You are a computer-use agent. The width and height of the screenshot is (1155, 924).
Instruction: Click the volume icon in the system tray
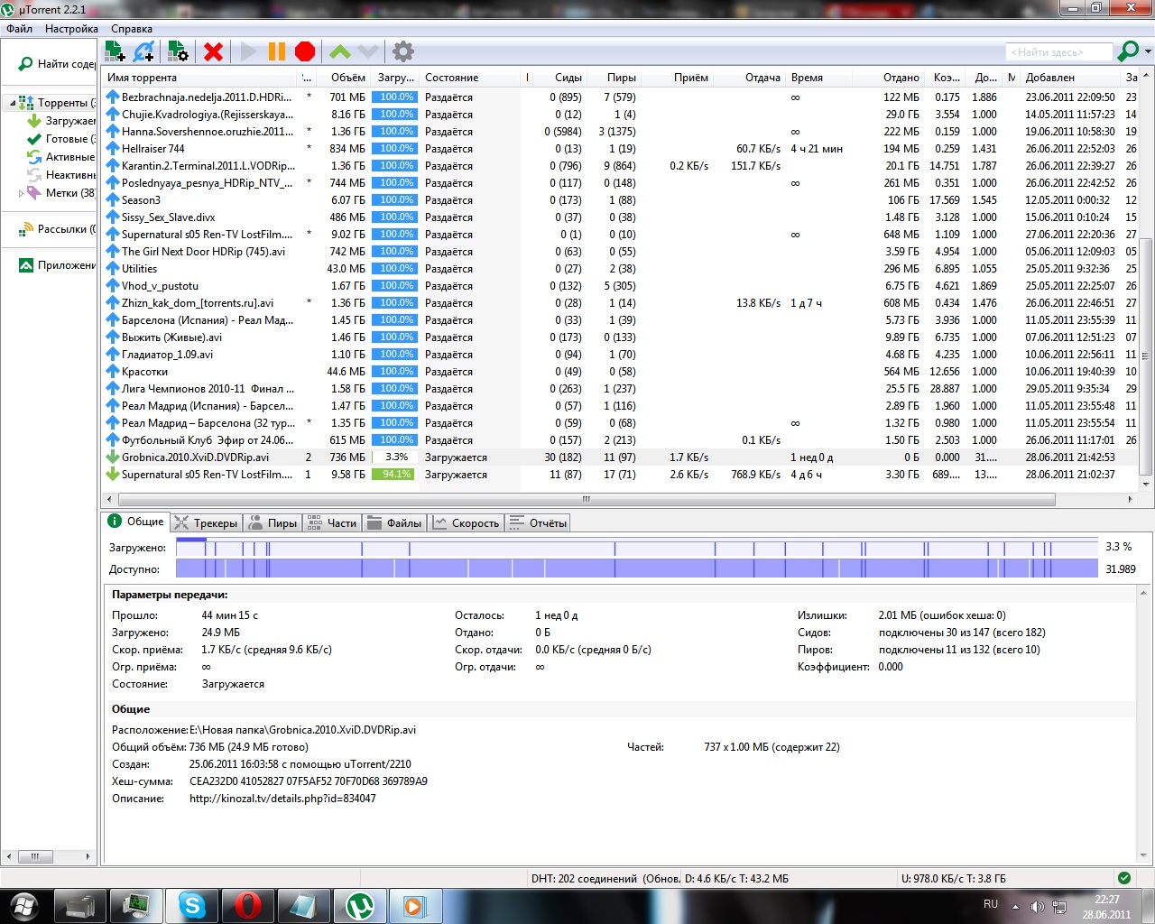tap(1038, 906)
